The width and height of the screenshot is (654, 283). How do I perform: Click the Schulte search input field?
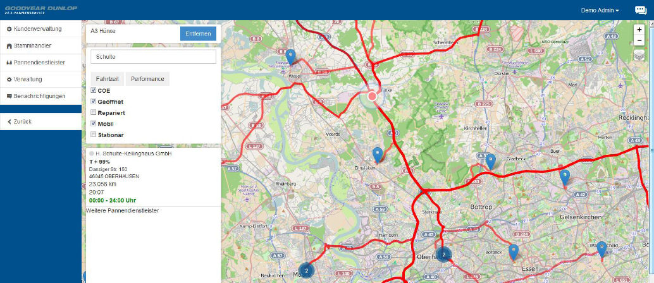[153, 57]
